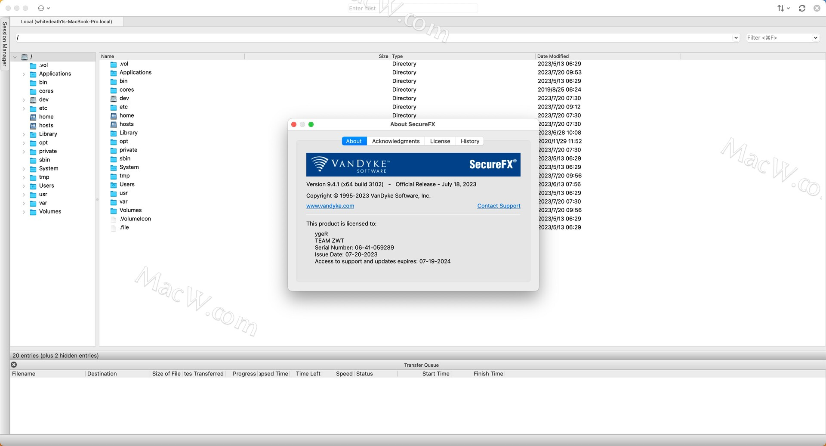Viewport: 826px width, 446px height.
Task: Open the History tab
Action: point(470,141)
